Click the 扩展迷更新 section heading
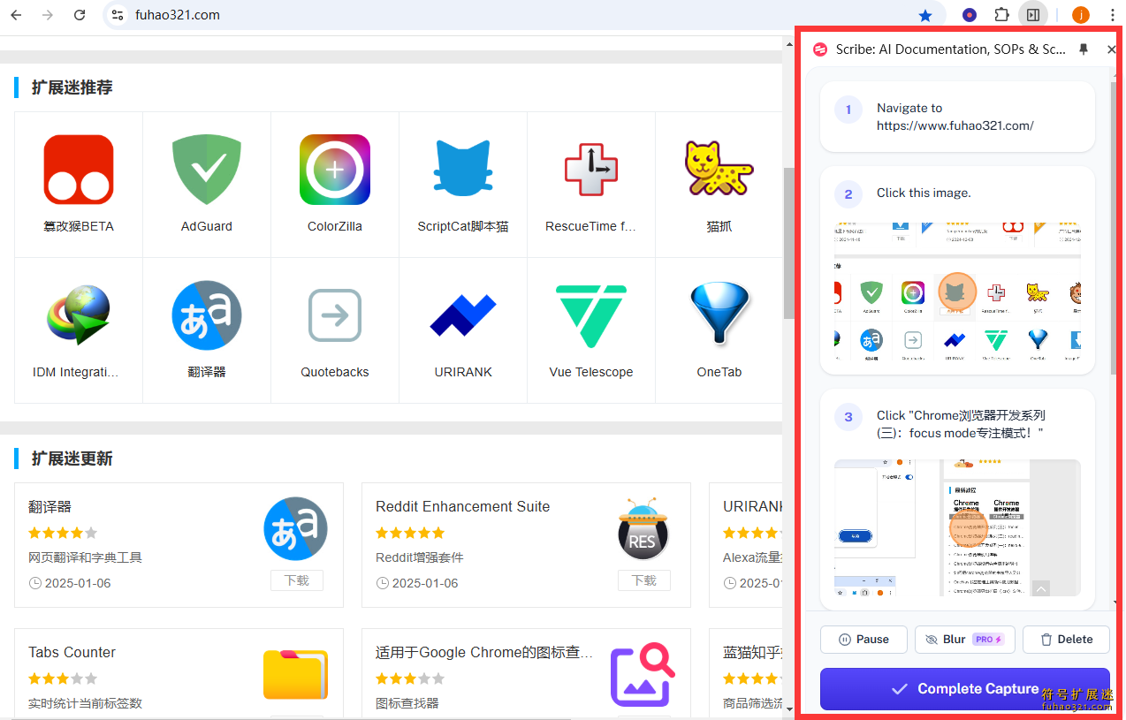This screenshot has height=720, width=1126. pyautogui.click(x=72, y=459)
